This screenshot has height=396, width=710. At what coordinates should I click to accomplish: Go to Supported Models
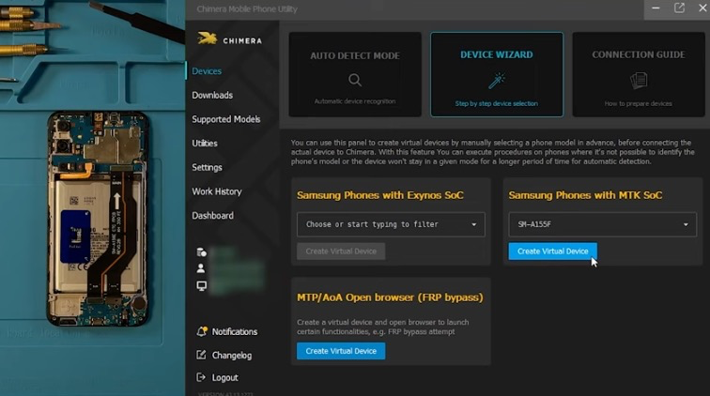[x=226, y=119]
